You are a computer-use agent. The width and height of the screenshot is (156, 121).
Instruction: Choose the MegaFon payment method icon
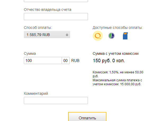(112, 36)
